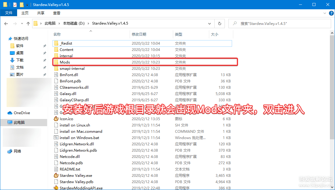This screenshot has width=335, height=190.
Task: Click the search Stardew.Valley.v1.4.5 box
Action: pos(280,23)
